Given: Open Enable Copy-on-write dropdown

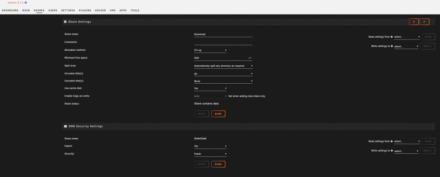Looking at the screenshot, I should pos(210,96).
